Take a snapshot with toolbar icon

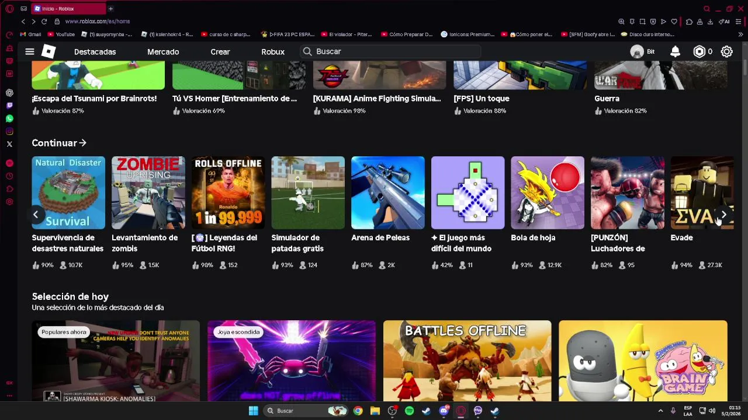[x=642, y=22]
